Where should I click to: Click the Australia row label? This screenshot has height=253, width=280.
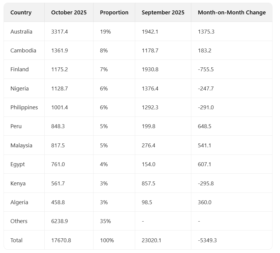pyautogui.click(x=21, y=31)
